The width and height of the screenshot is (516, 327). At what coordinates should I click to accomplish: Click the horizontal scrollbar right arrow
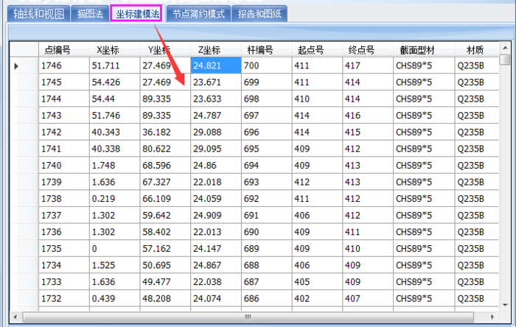tap(492, 317)
